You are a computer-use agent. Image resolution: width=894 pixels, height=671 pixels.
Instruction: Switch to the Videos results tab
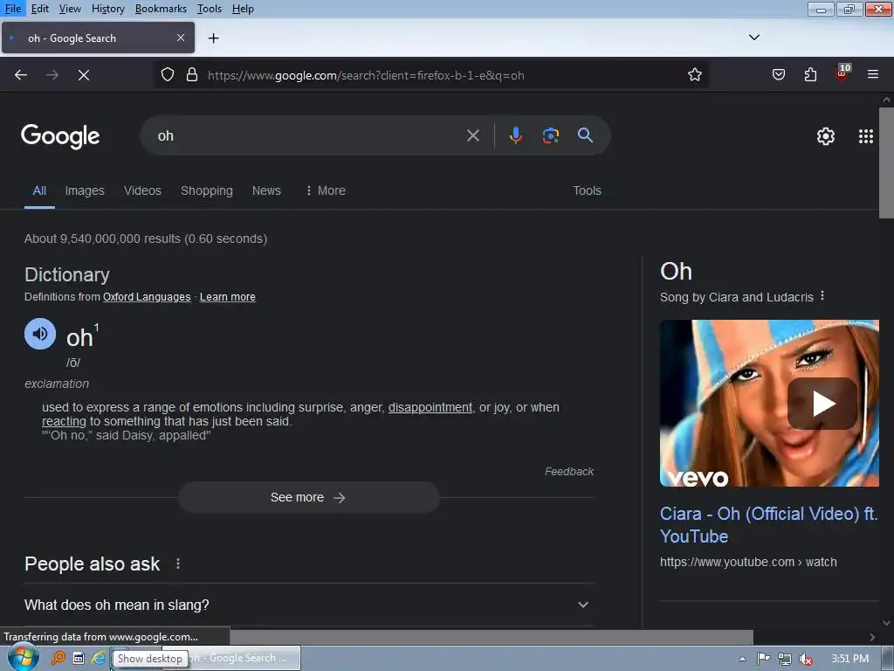(142, 190)
